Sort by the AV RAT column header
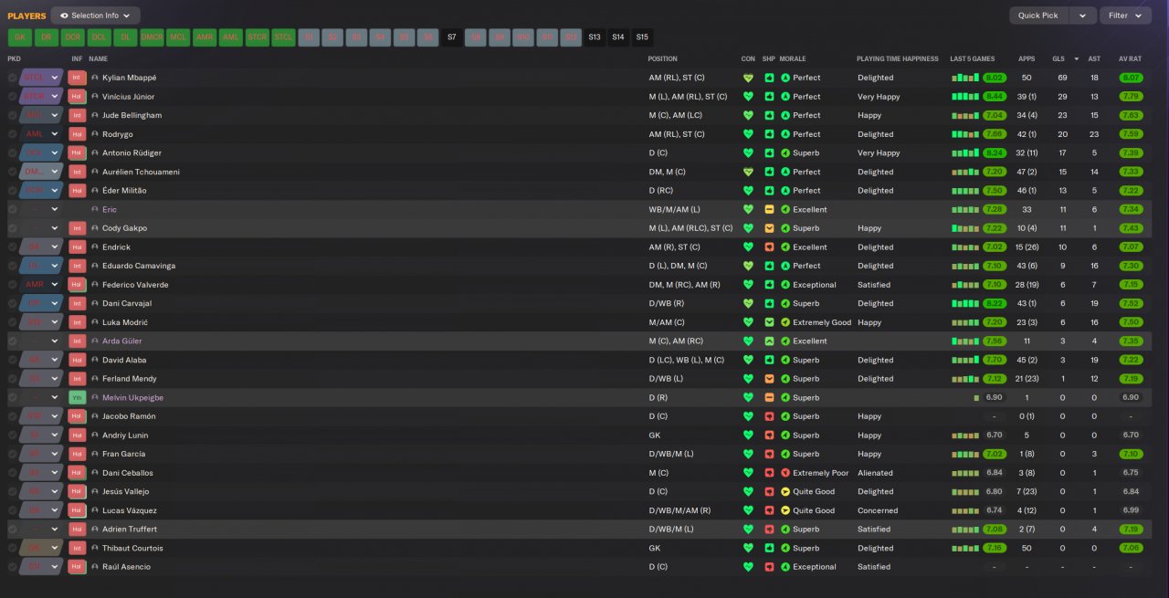Viewport: 1169px width, 598px height. tap(1131, 58)
